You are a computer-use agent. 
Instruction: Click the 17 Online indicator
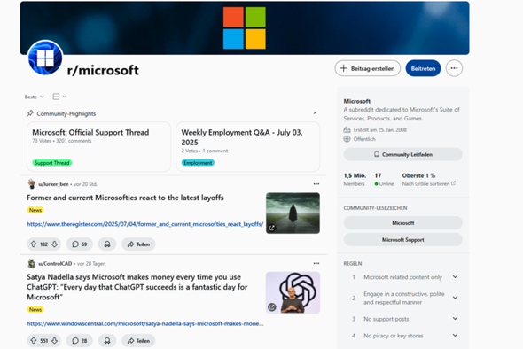[x=384, y=179]
